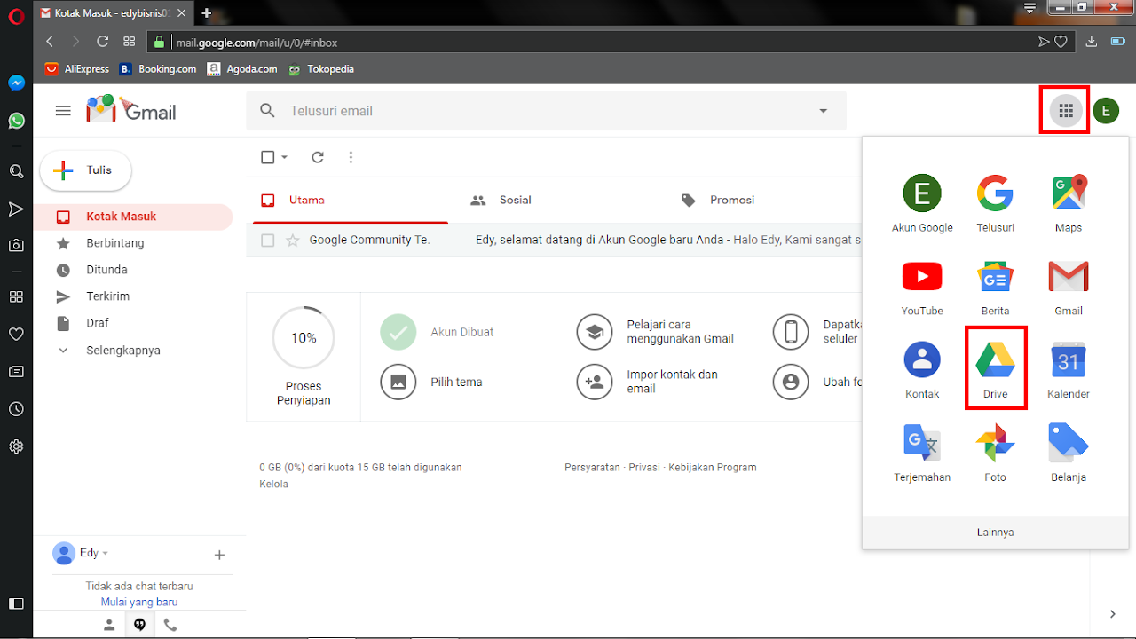Choose Pilih tema setup option

click(431, 383)
